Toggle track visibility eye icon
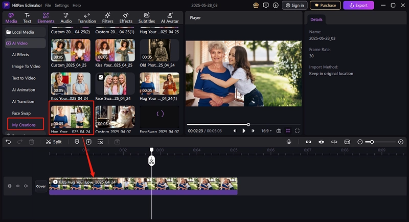The width and height of the screenshot is (409, 222). click(x=18, y=186)
